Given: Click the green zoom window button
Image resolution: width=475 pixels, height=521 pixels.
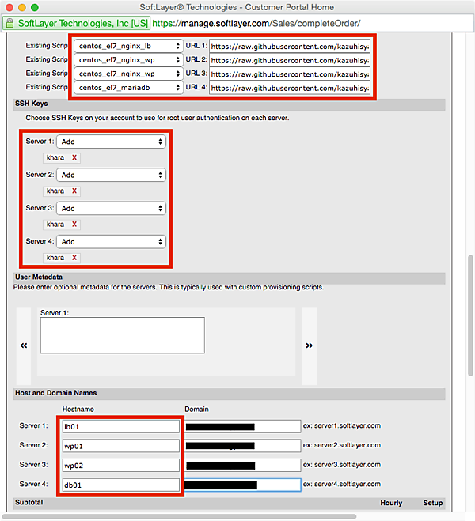Looking at the screenshot, I should [x=35, y=7].
